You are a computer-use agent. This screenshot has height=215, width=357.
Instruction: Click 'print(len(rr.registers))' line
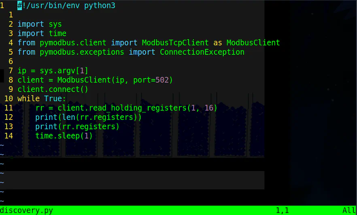pyautogui.click(x=88, y=117)
